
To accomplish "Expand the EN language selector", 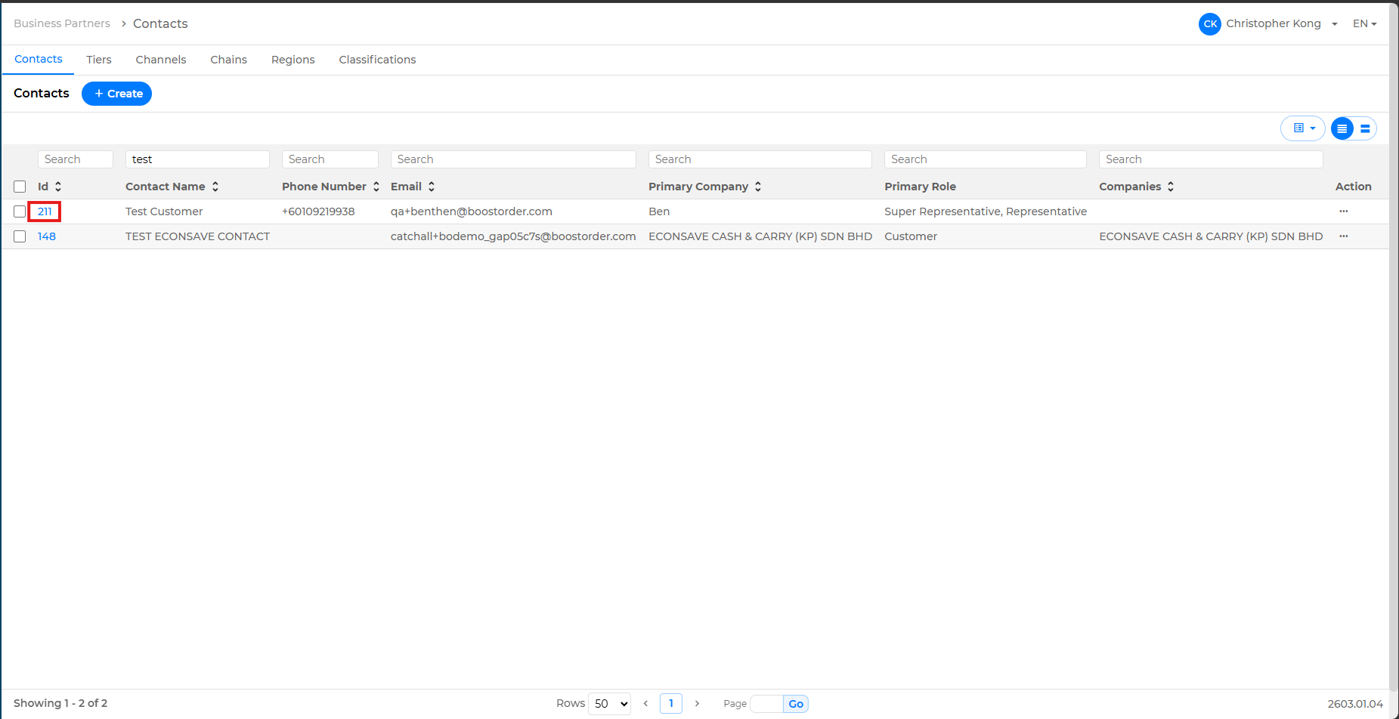I will point(1364,24).
